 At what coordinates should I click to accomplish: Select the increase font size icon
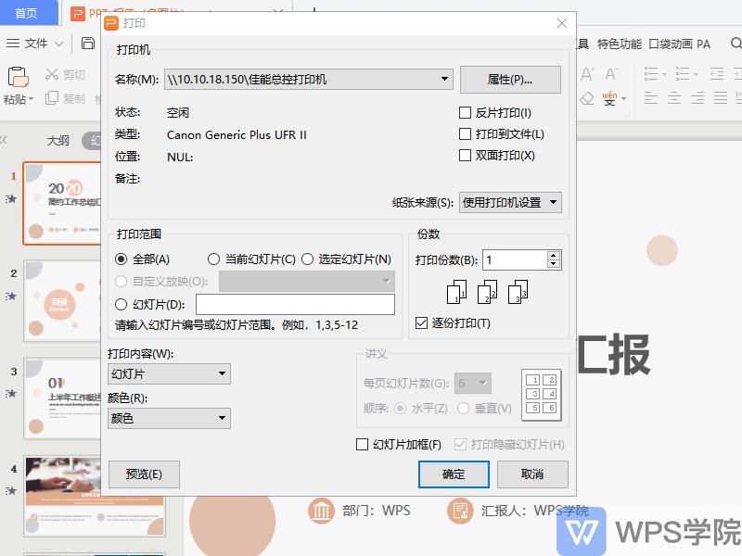(589, 72)
